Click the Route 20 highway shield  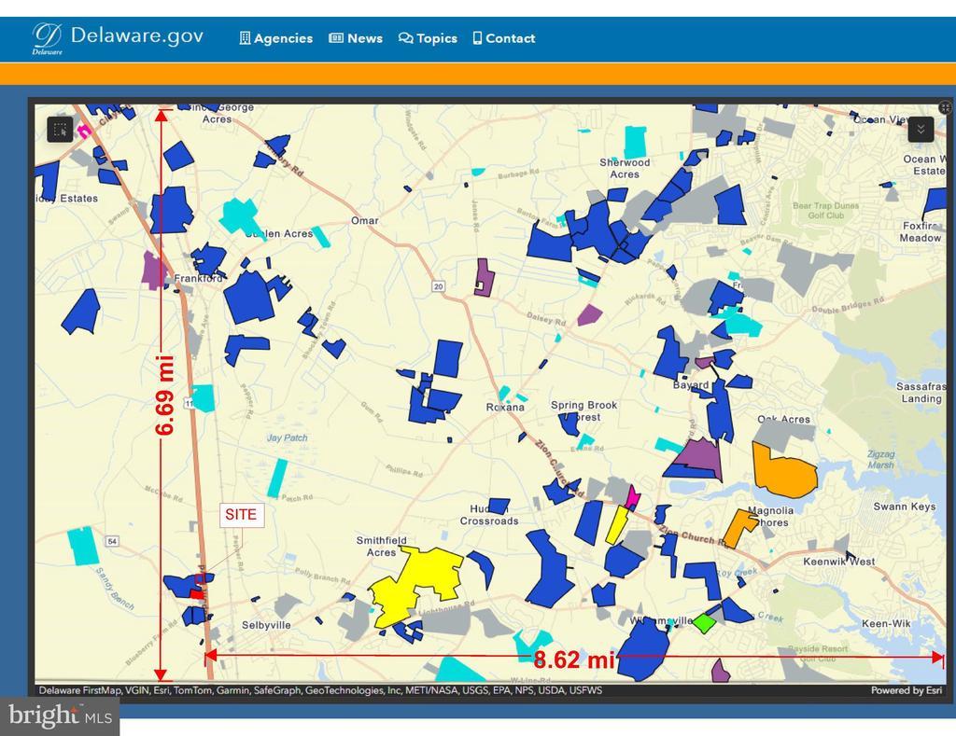pos(438,286)
